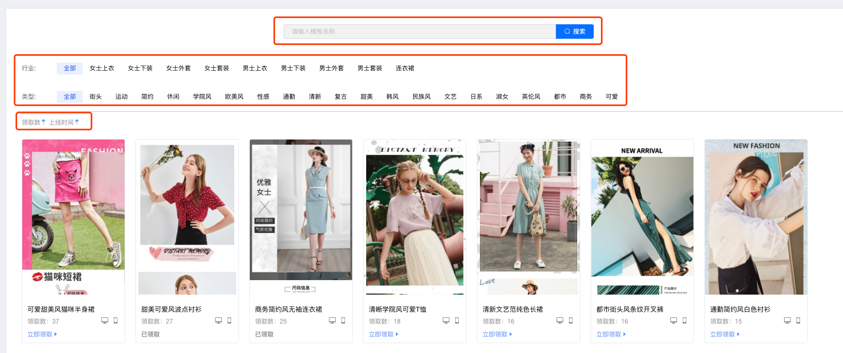Click mobile preview icon on 商务简约风无袖连衣裙 card
The width and height of the screenshot is (843, 353).
coord(343,320)
